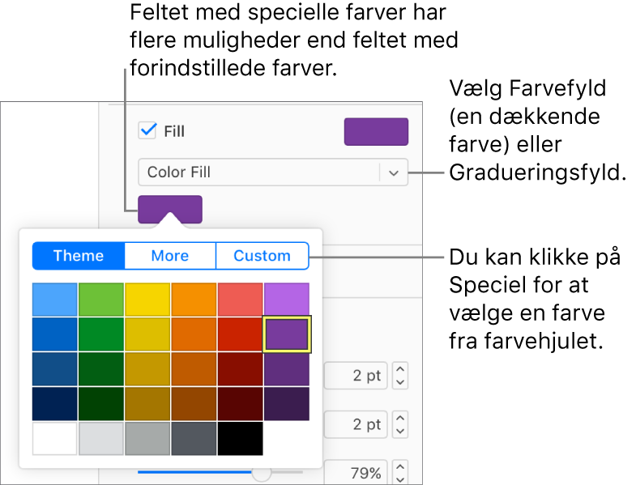Click the upper 2 pt value field
636x485 pixels.
point(356,376)
